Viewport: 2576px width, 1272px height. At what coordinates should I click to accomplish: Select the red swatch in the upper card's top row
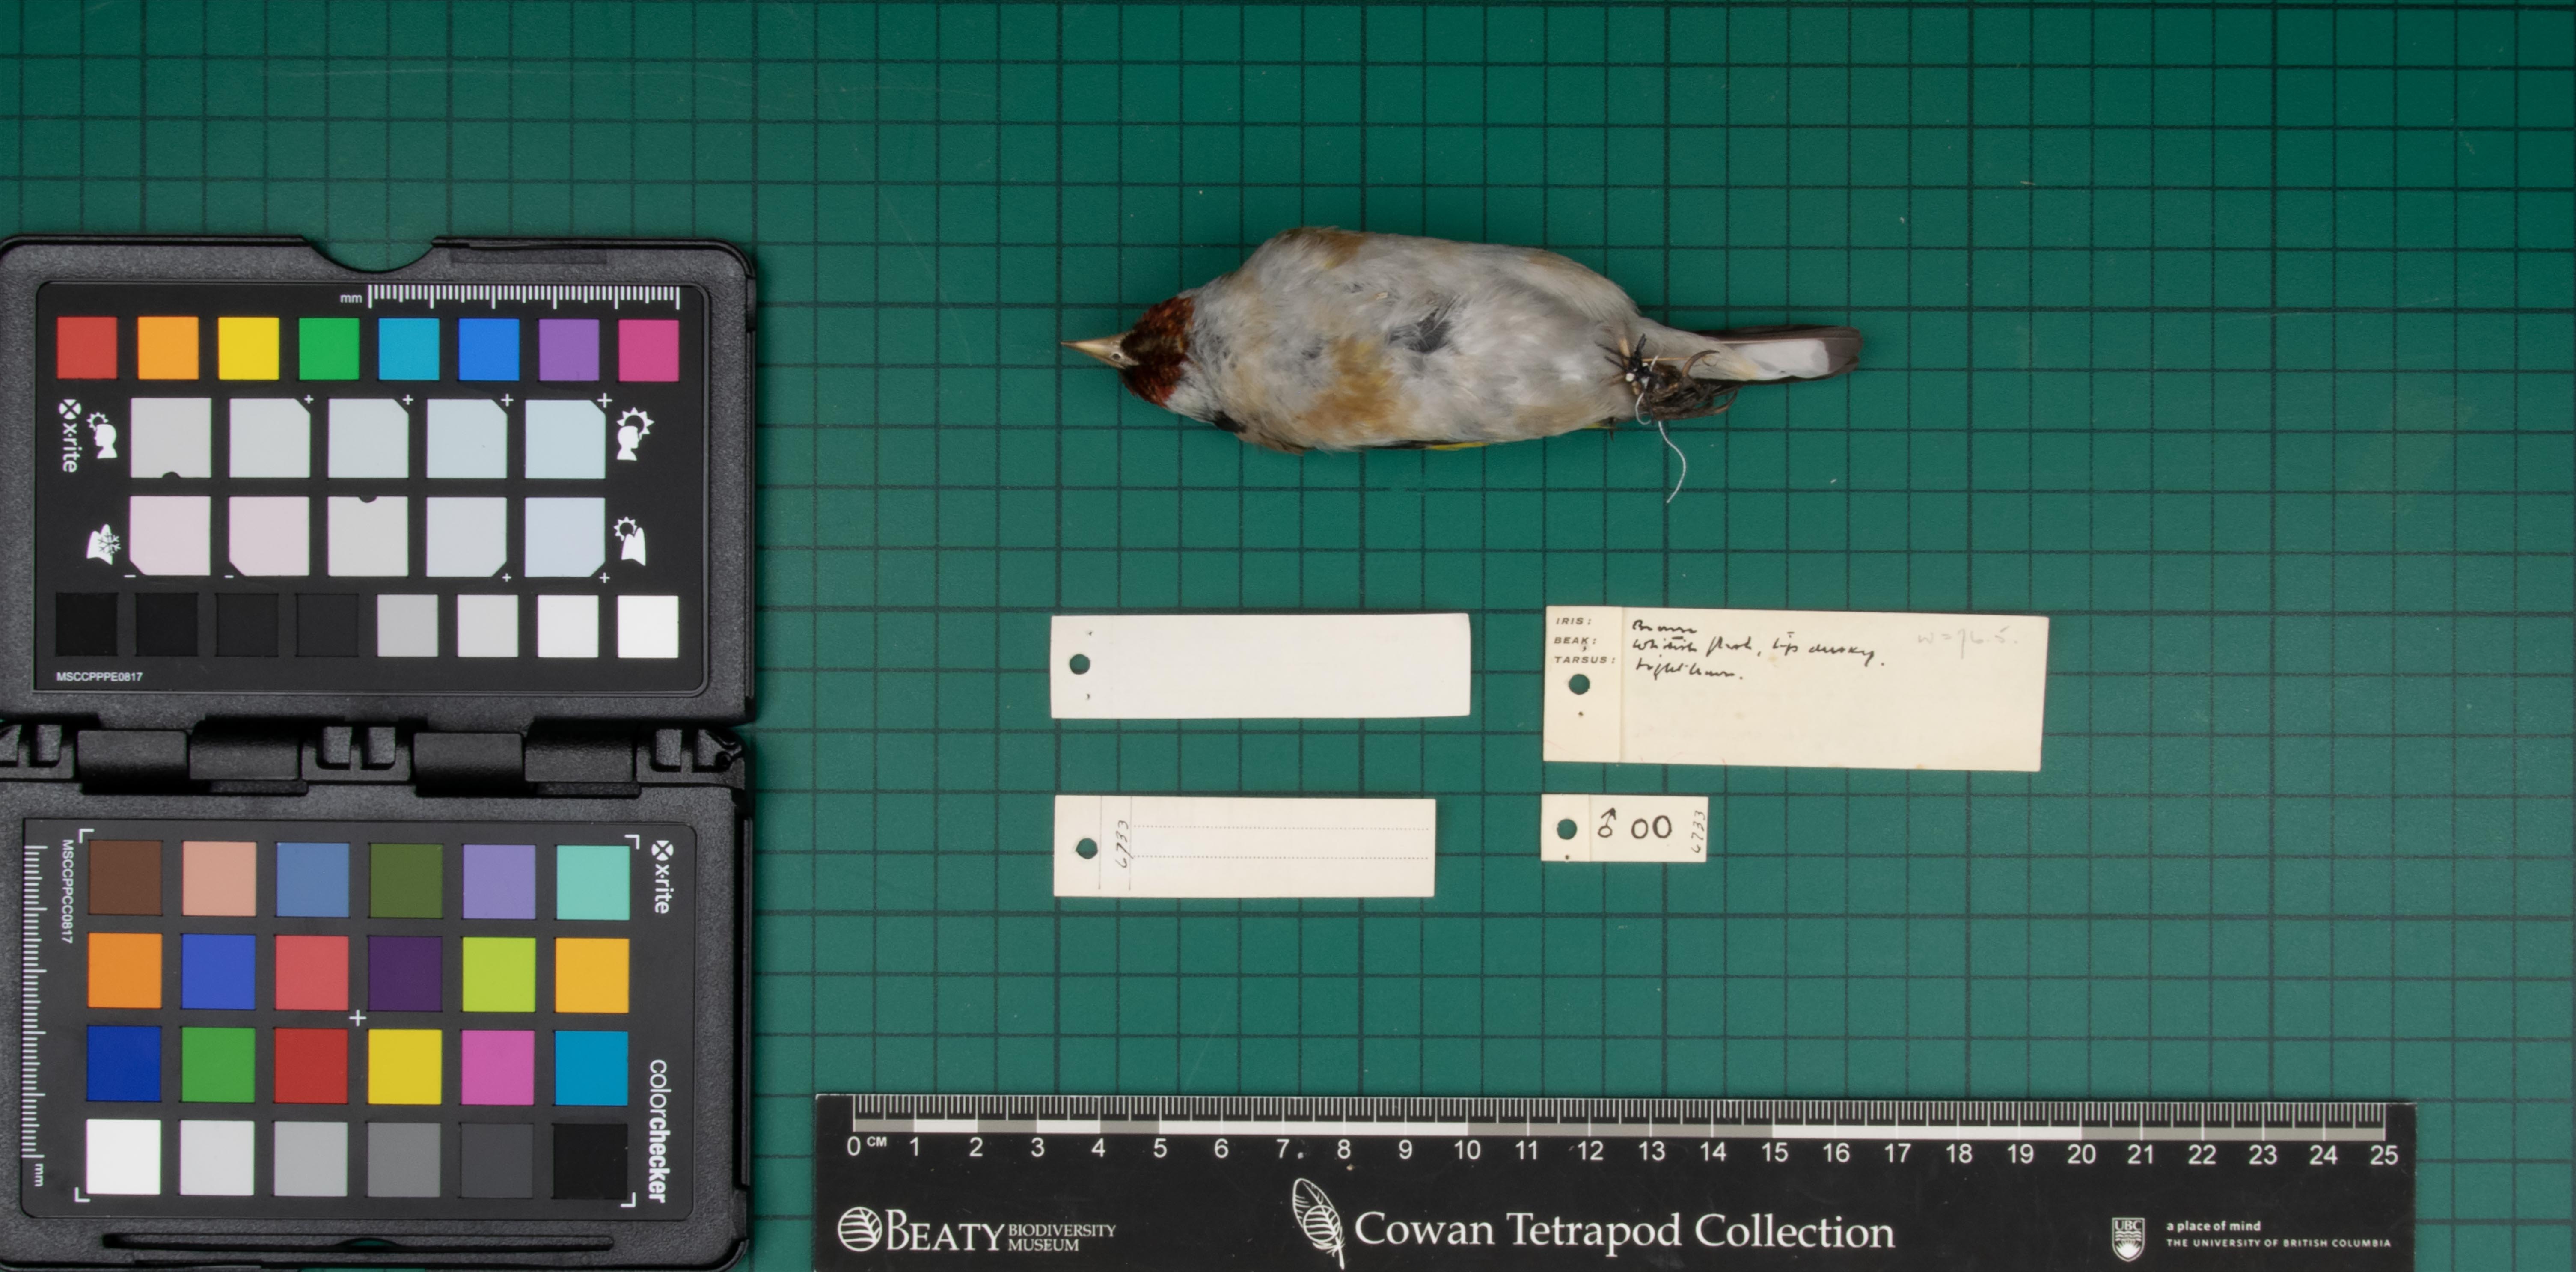coord(87,348)
